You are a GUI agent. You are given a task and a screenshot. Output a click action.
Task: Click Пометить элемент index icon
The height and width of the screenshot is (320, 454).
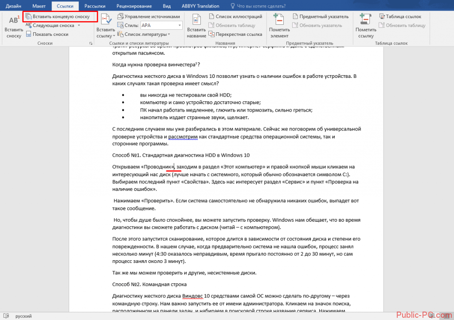279,19
